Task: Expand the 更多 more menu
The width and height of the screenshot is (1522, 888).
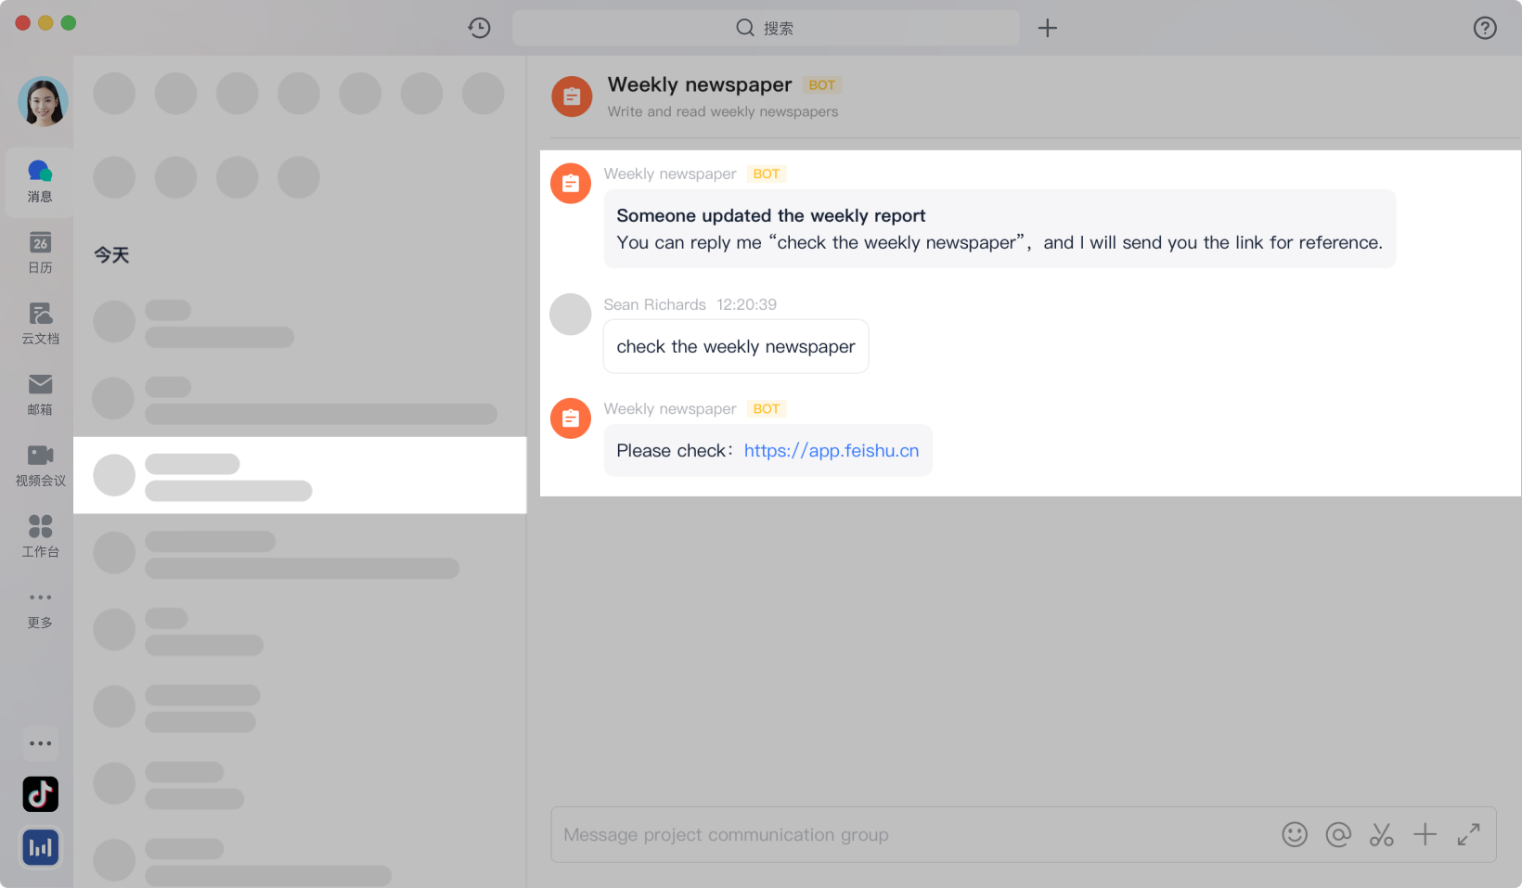Action: tap(40, 608)
